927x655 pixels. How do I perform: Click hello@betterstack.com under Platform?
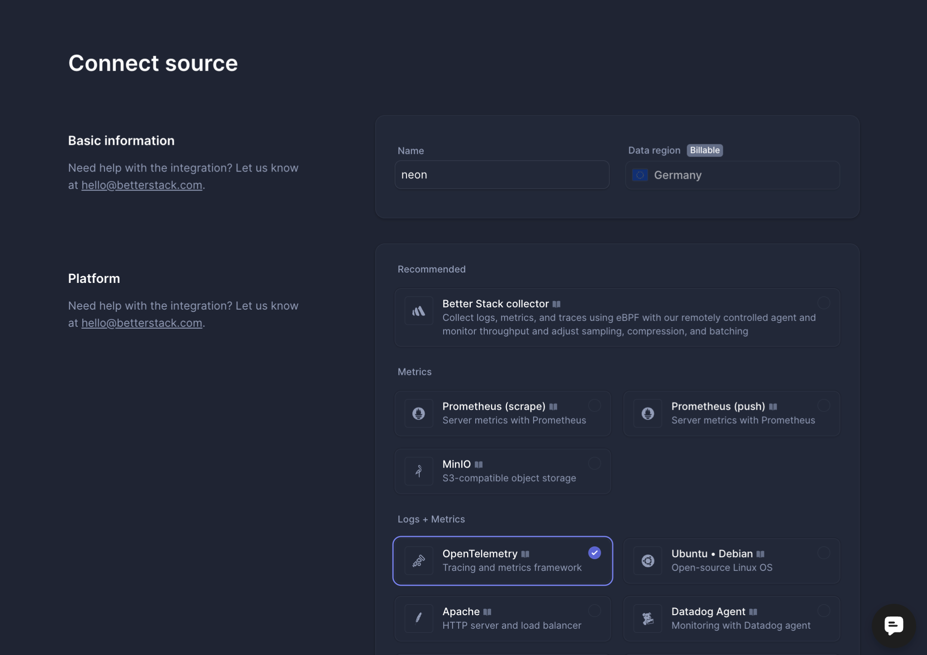[142, 322]
